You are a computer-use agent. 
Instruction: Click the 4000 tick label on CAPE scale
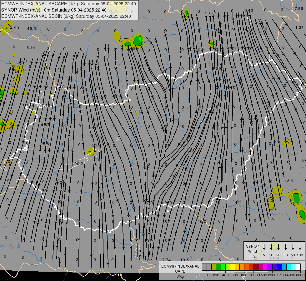(291, 275)
